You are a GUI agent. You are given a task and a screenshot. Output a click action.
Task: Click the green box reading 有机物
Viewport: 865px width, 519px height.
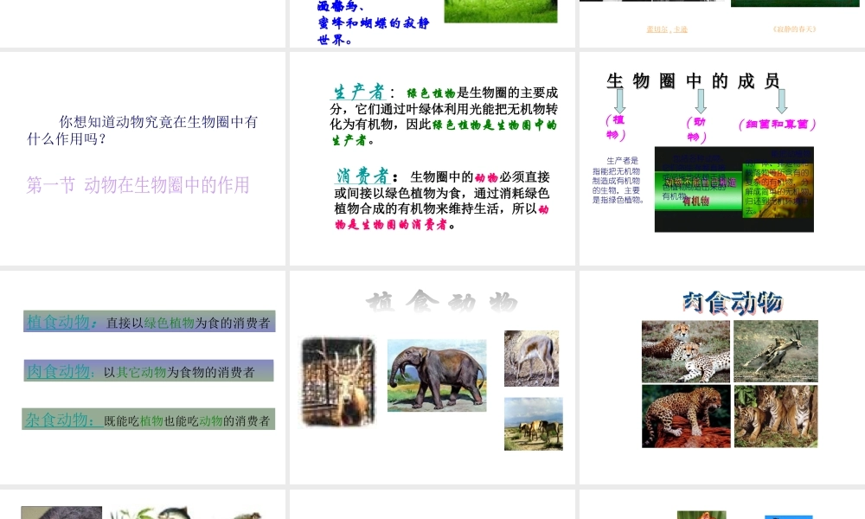pos(698,190)
